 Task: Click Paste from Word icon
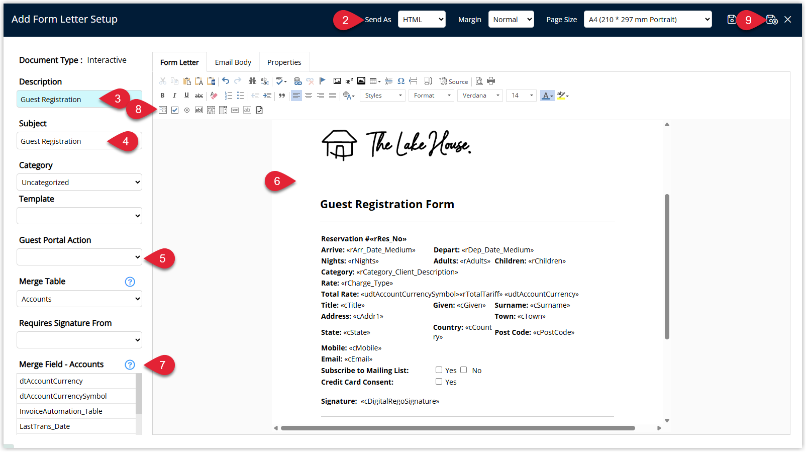[211, 81]
